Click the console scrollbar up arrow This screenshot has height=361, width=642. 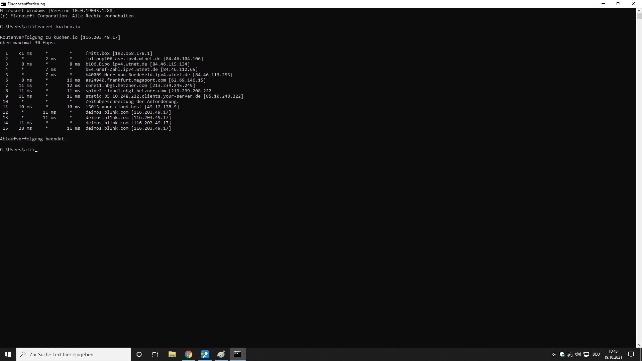point(639,10)
